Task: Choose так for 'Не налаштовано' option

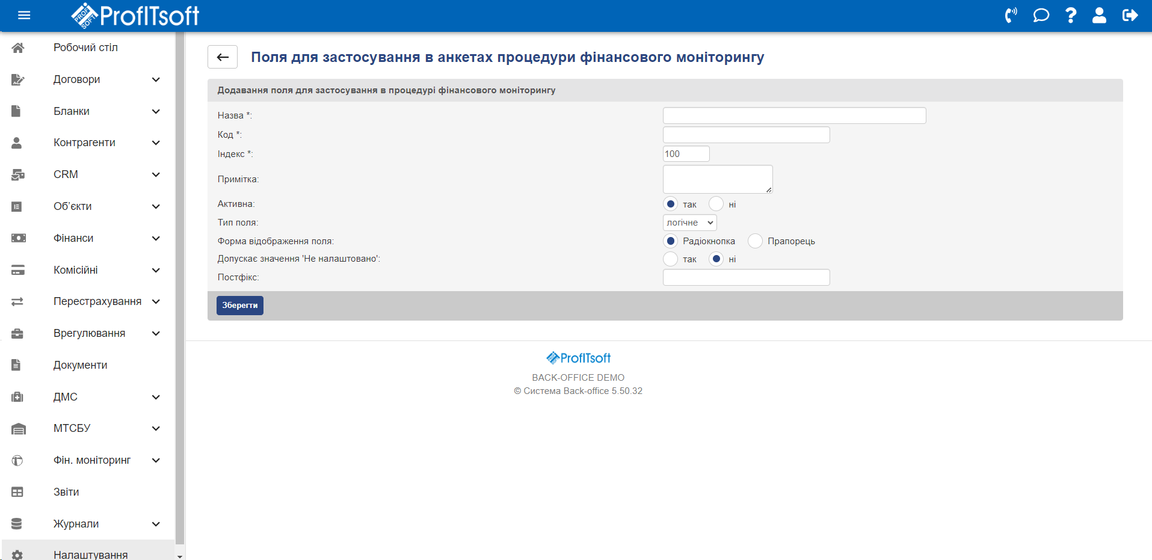Action: pyautogui.click(x=670, y=259)
